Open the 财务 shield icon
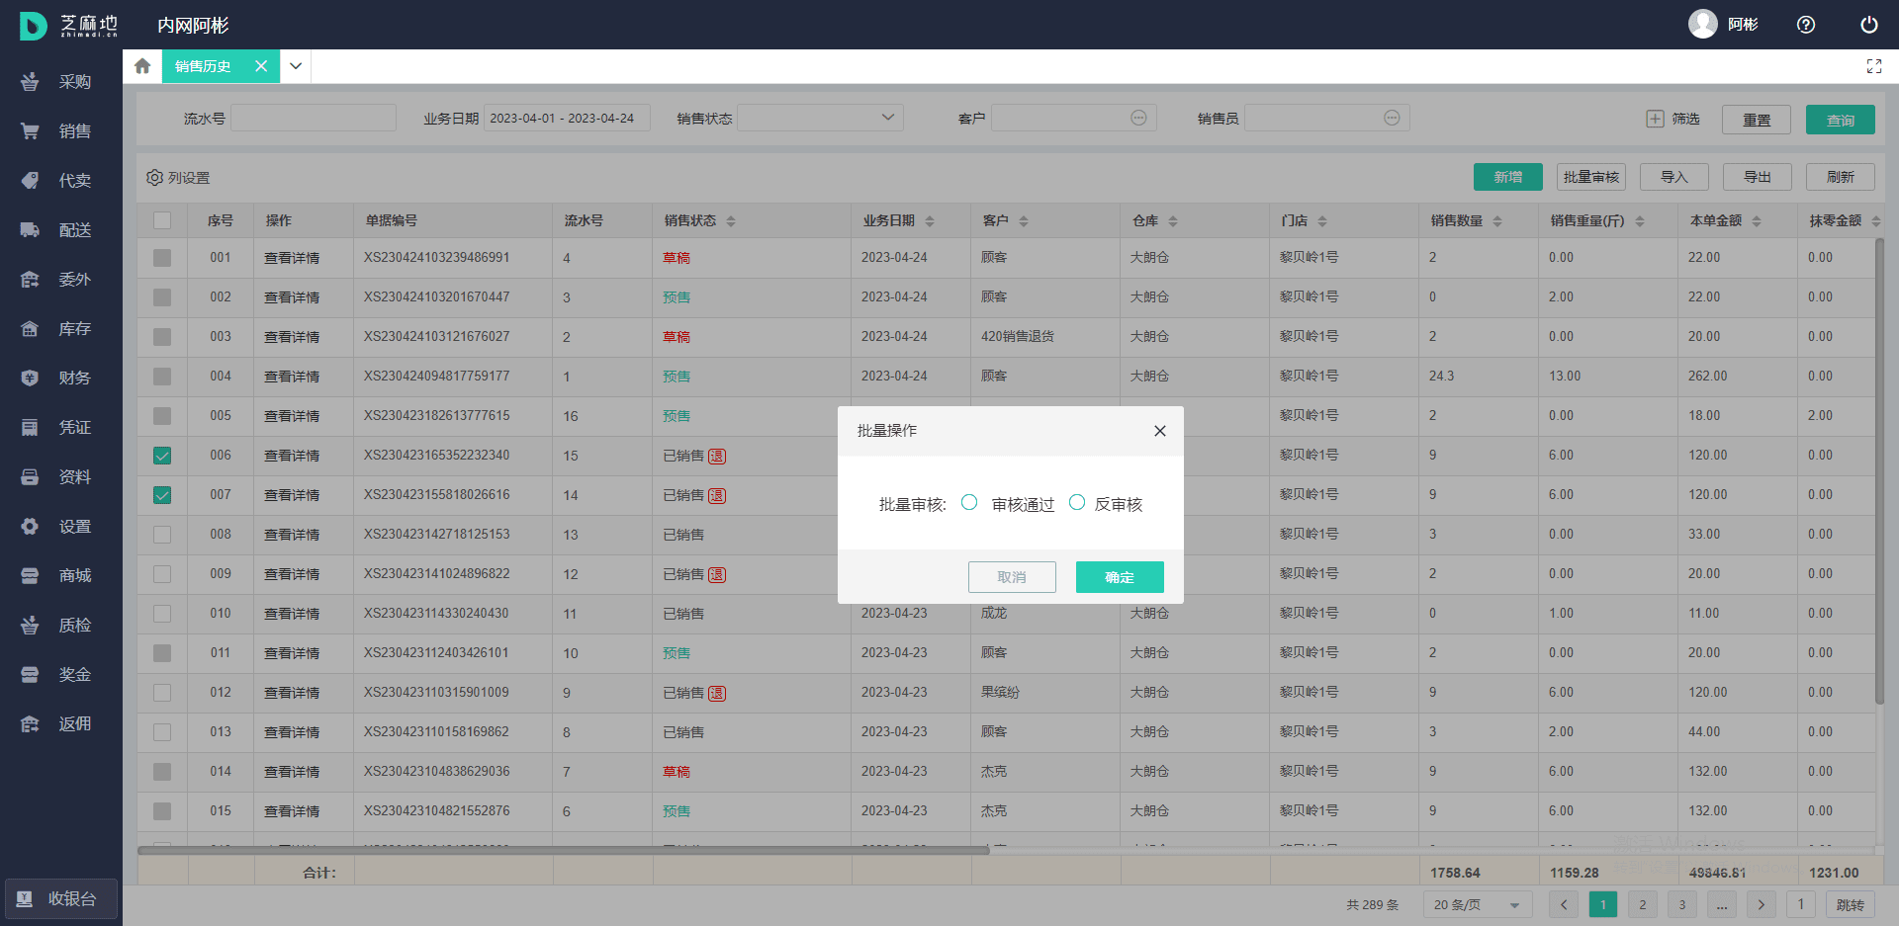 point(30,378)
